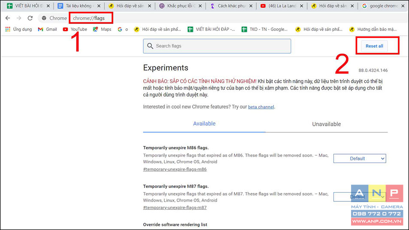Open the 'VIẾT BÀI HỎI ĐÁP -...' bookmark

click(211, 29)
